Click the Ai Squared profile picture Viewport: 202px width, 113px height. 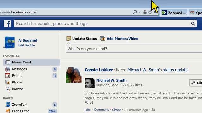coord(9,42)
